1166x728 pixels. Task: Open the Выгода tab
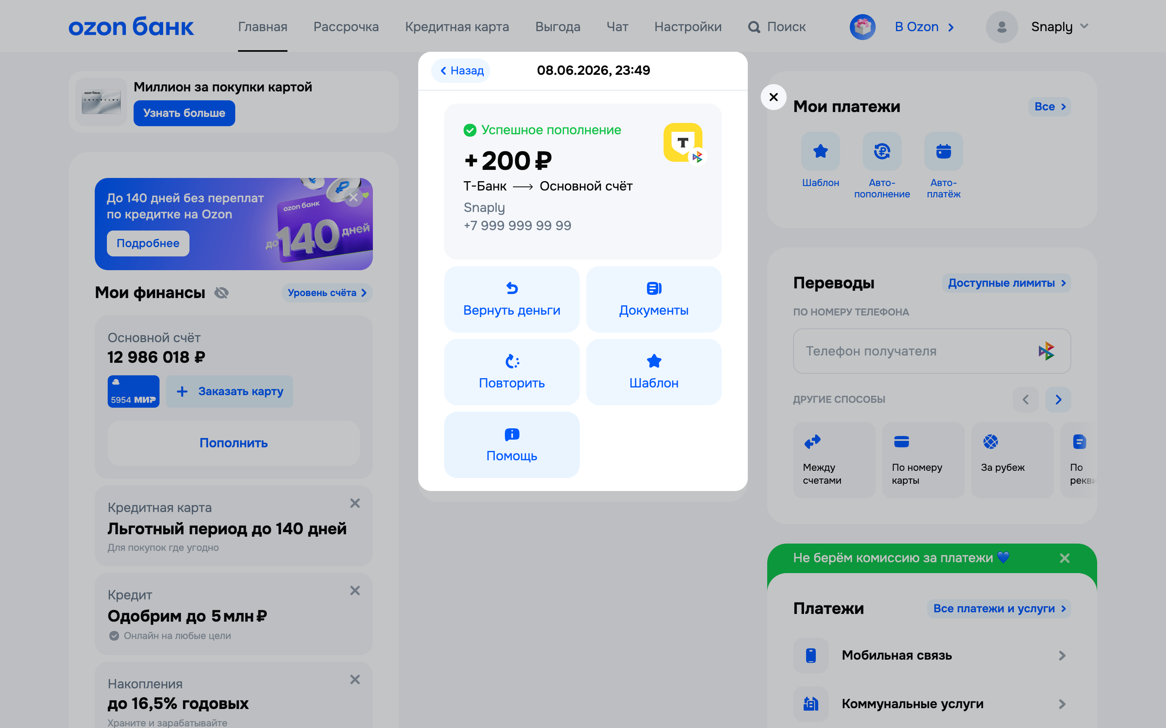click(x=557, y=27)
